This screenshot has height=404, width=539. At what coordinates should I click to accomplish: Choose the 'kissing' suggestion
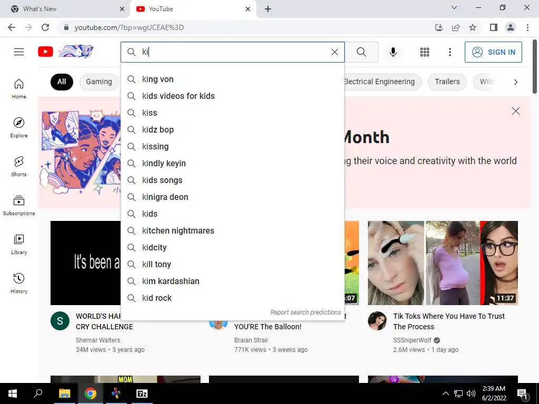click(x=232, y=146)
